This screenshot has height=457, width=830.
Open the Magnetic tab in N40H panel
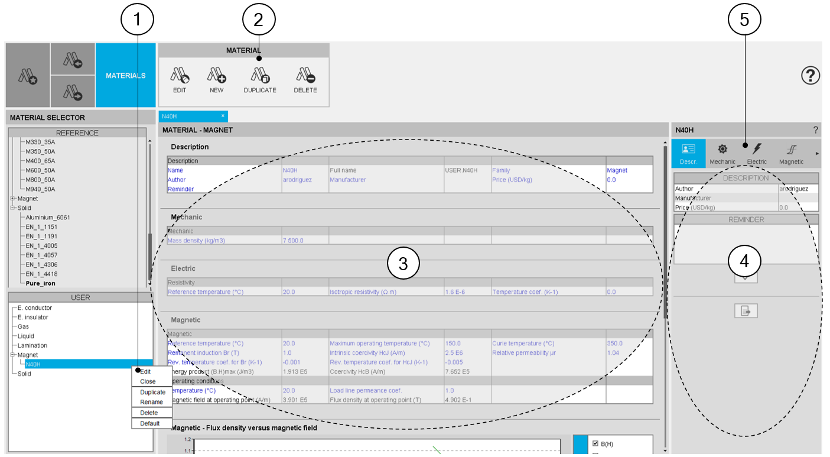[x=791, y=153]
